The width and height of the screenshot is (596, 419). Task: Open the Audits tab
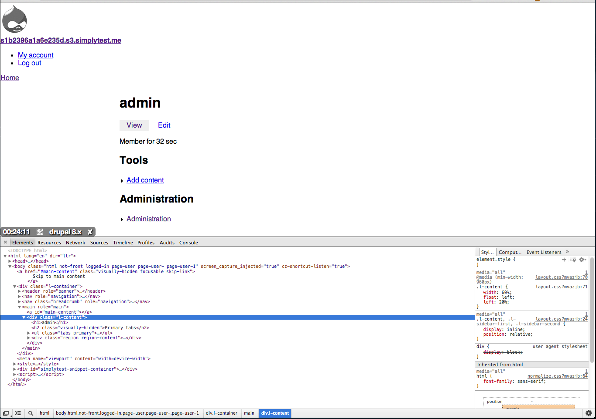(167, 243)
